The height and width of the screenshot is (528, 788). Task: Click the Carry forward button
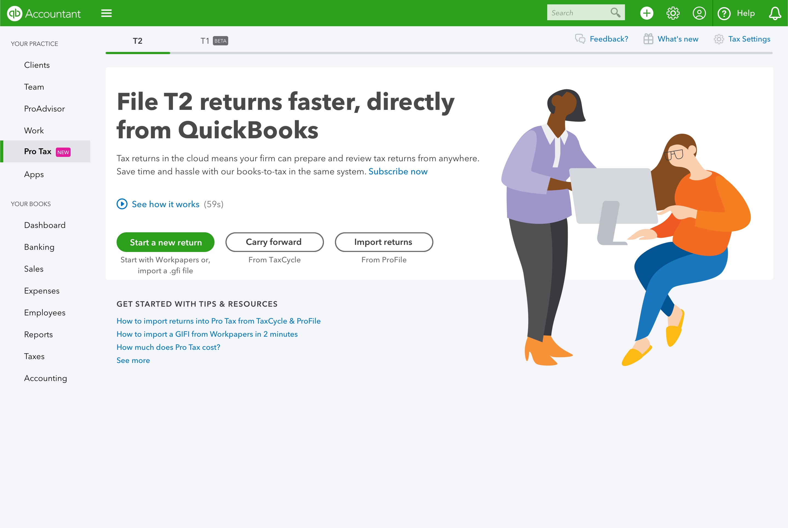[x=274, y=242]
